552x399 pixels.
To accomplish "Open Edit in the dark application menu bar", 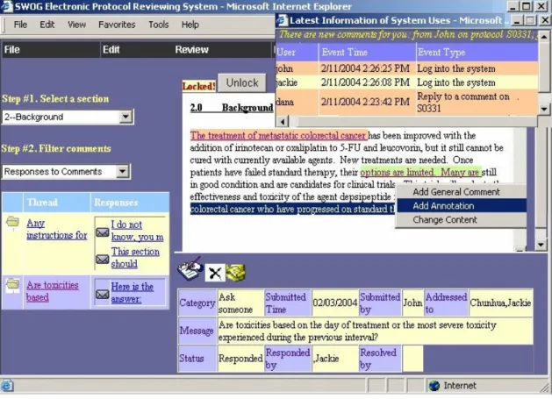I will tap(111, 50).
